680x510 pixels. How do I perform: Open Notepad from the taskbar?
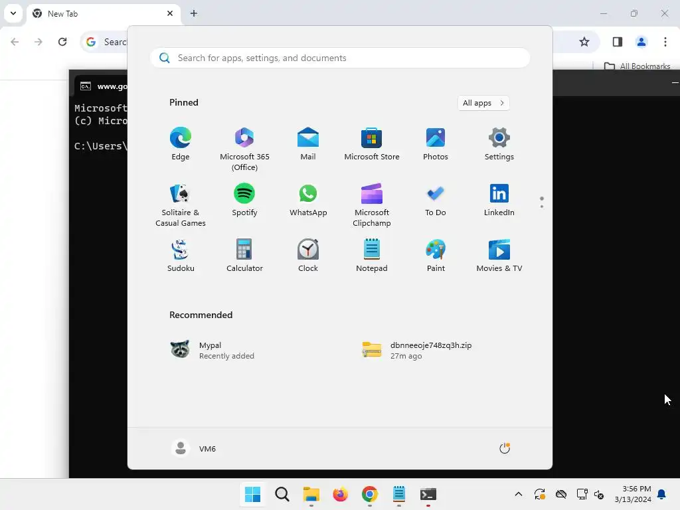(x=399, y=494)
